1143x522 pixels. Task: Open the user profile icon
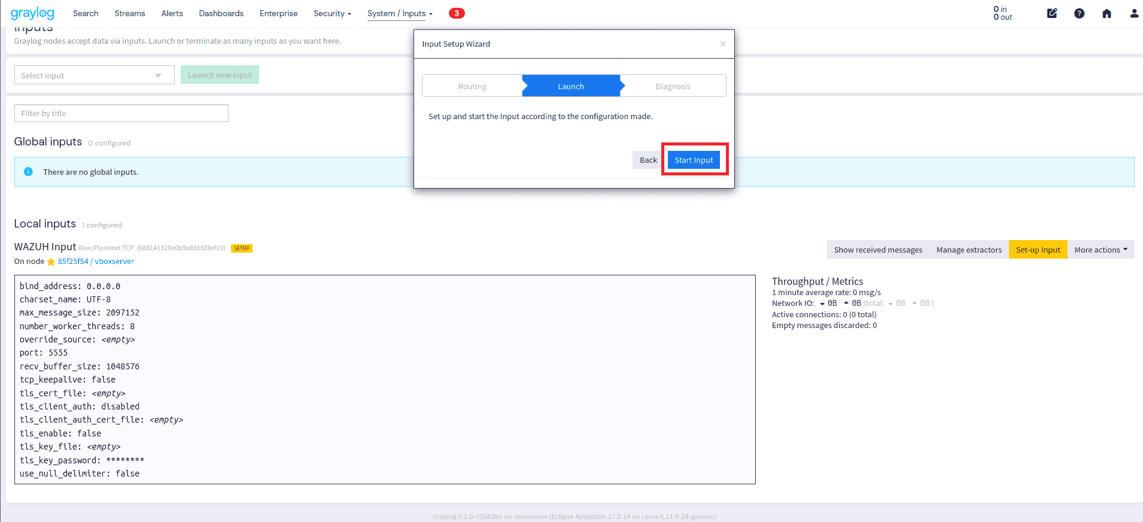click(x=1134, y=13)
